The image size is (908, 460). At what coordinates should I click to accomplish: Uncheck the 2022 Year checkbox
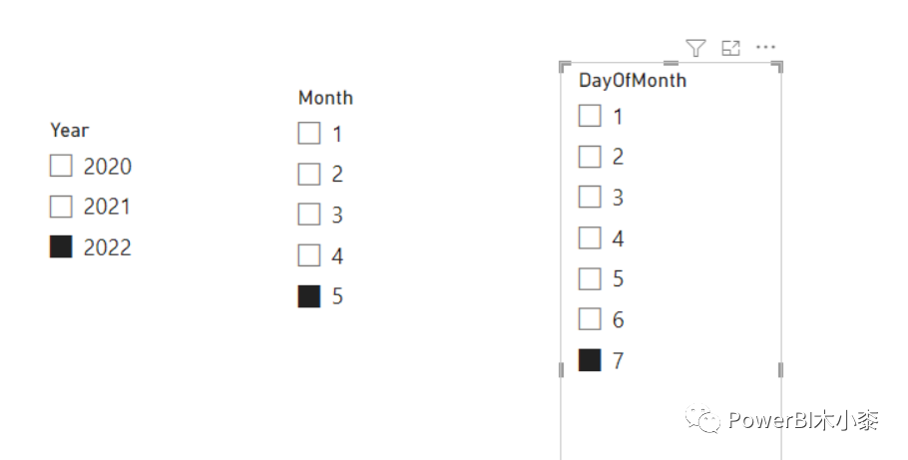[61, 246]
